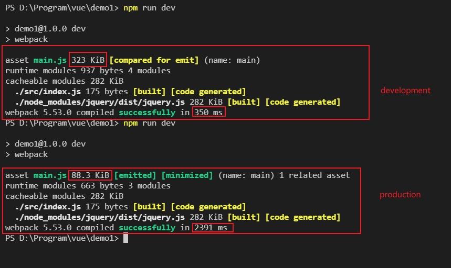Click "successfully" in the 2391 ms line
Image resolution: width=451 pixels, height=268 pixels.
point(147,228)
